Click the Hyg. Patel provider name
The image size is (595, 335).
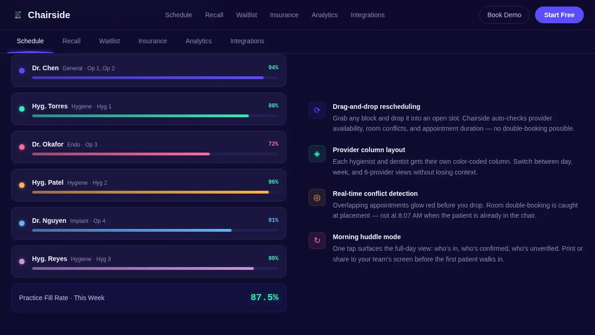click(x=48, y=182)
